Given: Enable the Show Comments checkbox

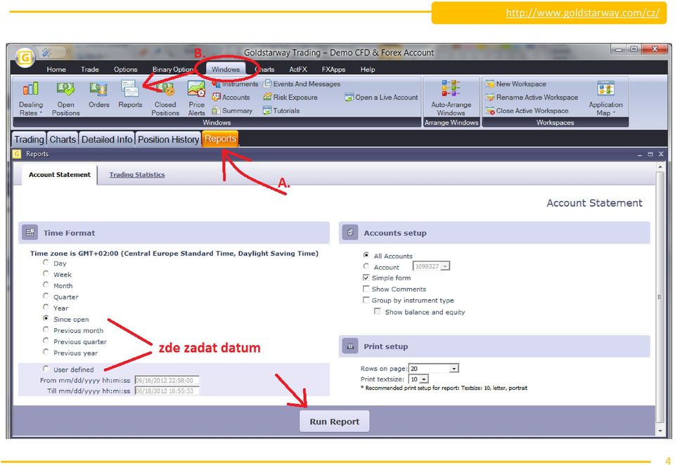Looking at the screenshot, I should tap(366, 289).
